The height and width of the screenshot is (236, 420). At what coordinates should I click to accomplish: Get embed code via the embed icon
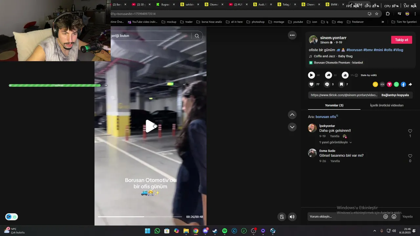[x=382, y=84]
